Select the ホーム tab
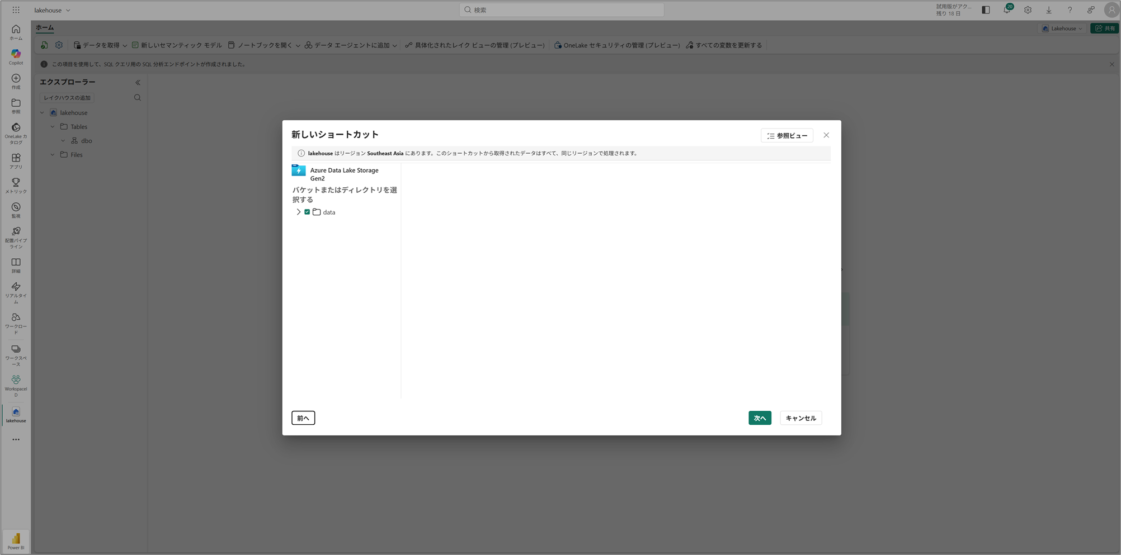This screenshot has height=555, width=1121. (45, 28)
